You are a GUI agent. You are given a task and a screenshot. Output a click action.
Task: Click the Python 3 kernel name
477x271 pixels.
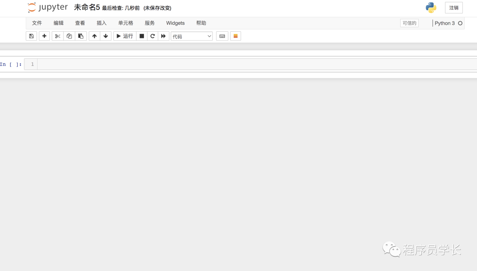(x=444, y=23)
